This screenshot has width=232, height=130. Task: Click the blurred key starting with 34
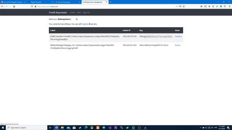point(154,45)
